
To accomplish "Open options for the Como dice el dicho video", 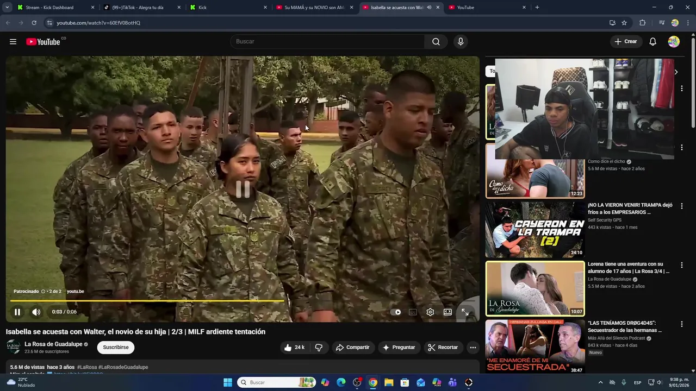I will [x=681, y=148].
